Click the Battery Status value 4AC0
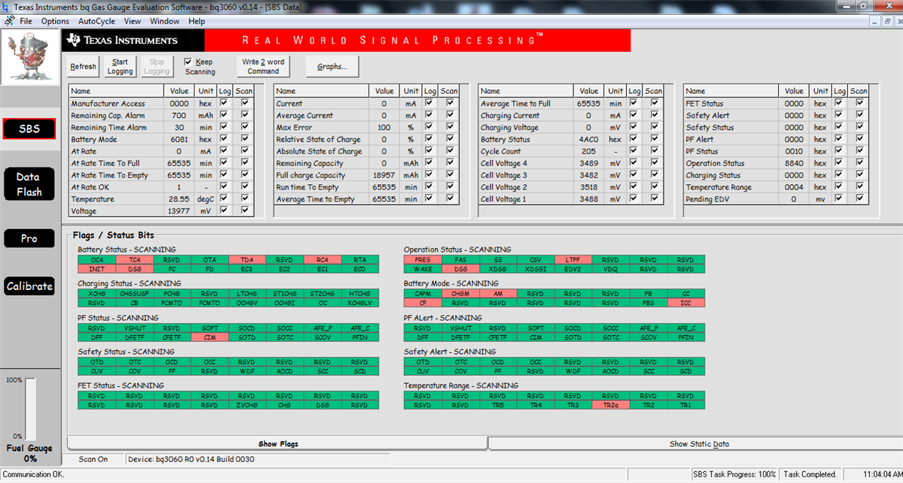The image size is (903, 483). point(590,139)
